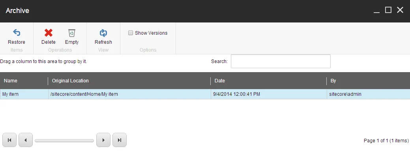
Task: Click the pager slider track
Action: (64, 141)
